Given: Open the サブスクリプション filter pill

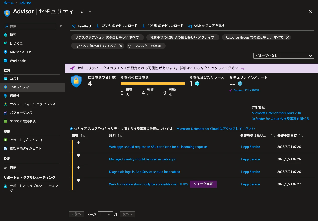Looking at the screenshot, I should (x=107, y=37).
